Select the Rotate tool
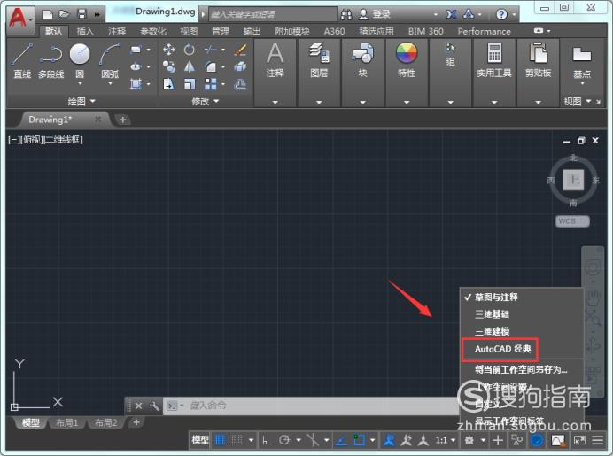 pos(190,50)
